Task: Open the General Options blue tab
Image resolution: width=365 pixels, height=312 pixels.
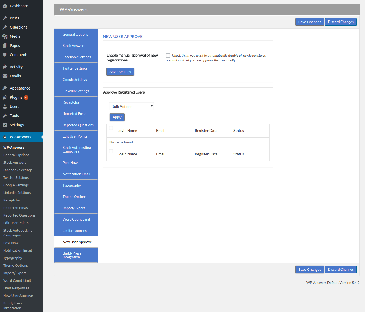Action: tap(76, 34)
